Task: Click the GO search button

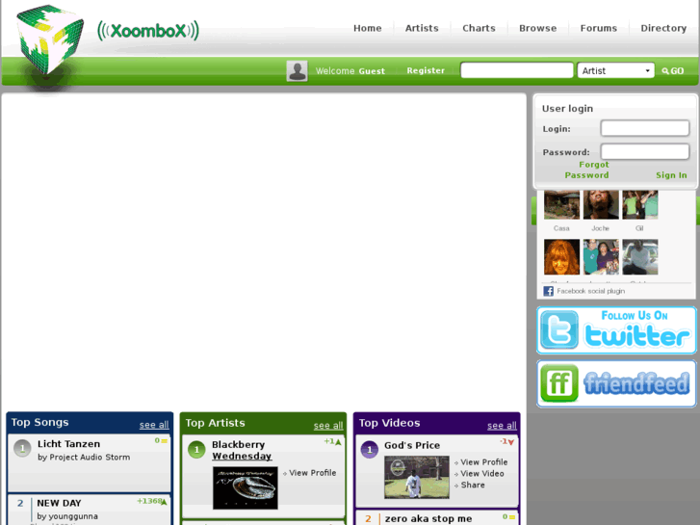Action: (x=673, y=71)
